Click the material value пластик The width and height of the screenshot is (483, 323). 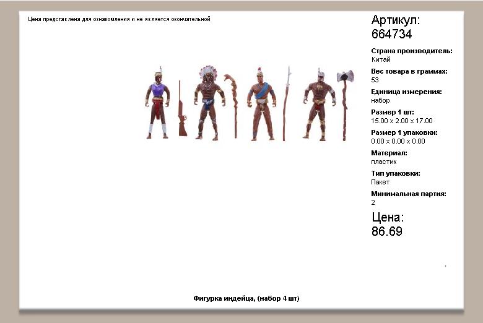383,161
